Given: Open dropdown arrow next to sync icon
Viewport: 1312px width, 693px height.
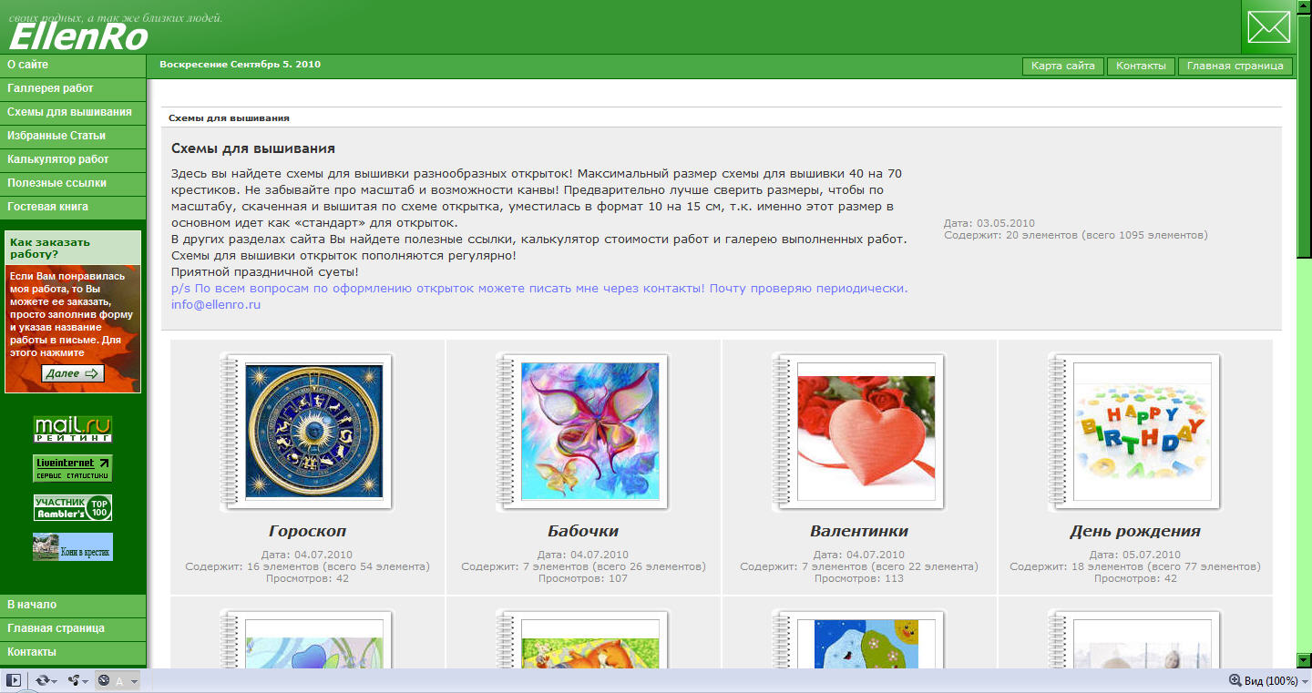Looking at the screenshot, I should 55,681.
